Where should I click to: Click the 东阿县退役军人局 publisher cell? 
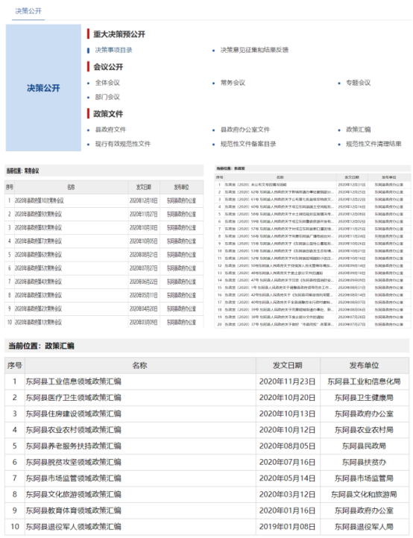(x=364, y=527)
